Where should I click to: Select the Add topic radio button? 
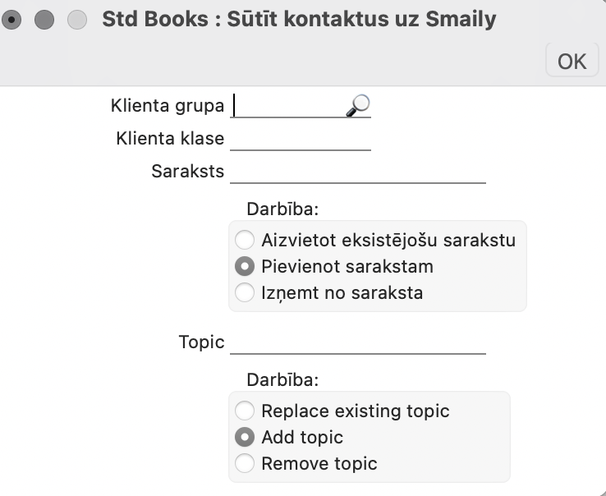pyautogui.click(x=245, y=437)
